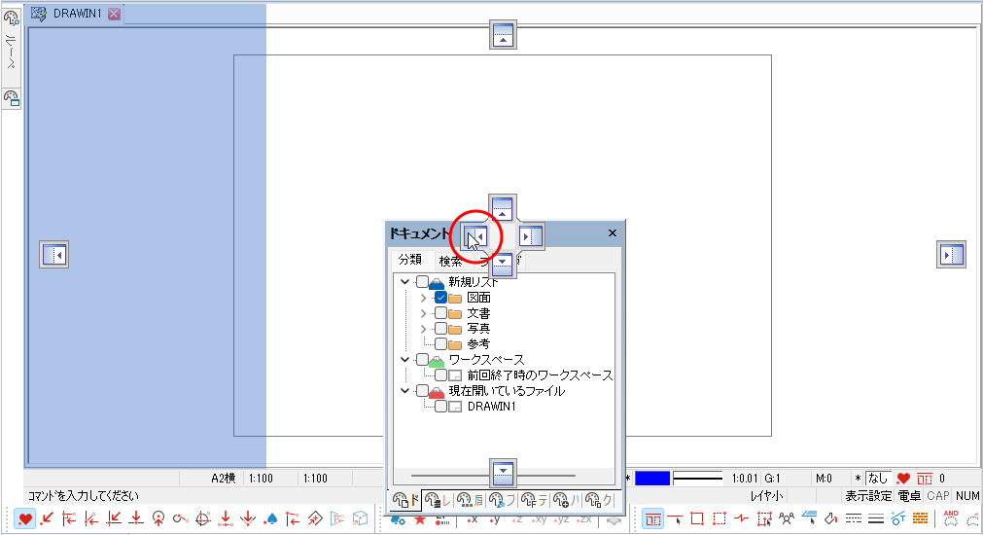
Task: Click the dock-left guide inside the cross
Action: pyautogui.click(x=475, y=236)
